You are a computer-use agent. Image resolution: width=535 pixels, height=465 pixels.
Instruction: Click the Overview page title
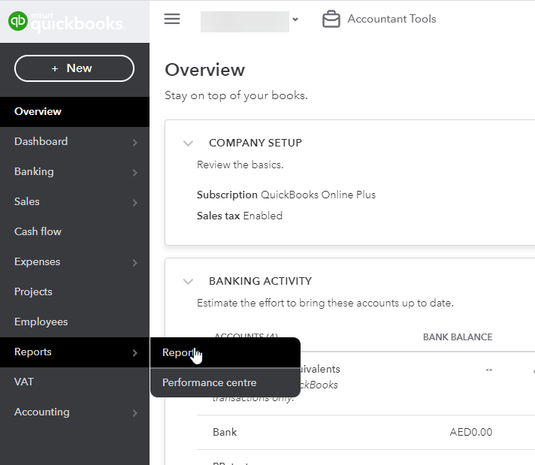204,70
